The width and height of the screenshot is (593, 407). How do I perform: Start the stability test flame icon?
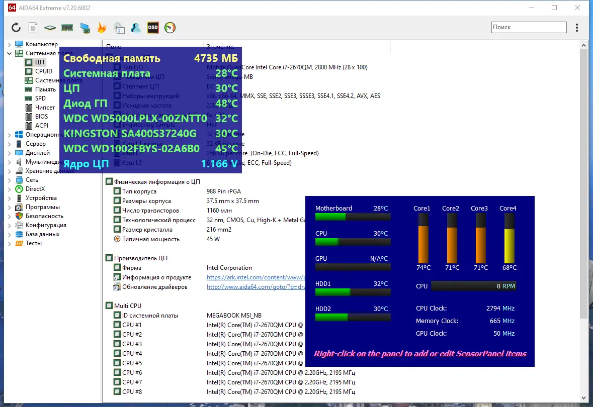click(102, 28)
